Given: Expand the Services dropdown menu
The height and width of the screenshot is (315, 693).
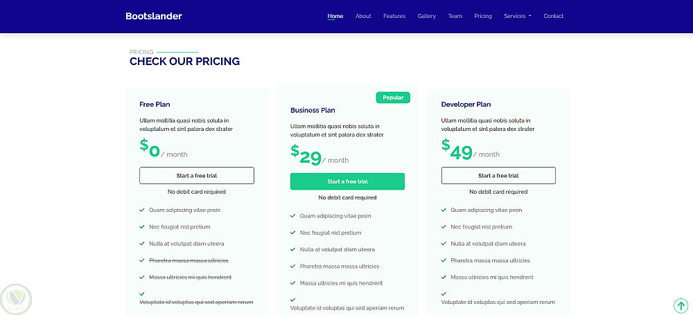Looking at the screenshot, I should pyautogui.click(x=517, y=16).
